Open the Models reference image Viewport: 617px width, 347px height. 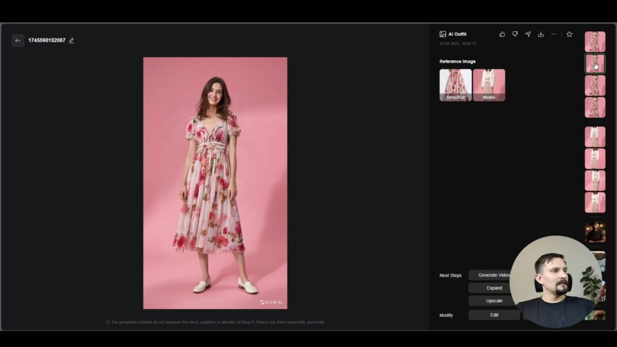489,84
